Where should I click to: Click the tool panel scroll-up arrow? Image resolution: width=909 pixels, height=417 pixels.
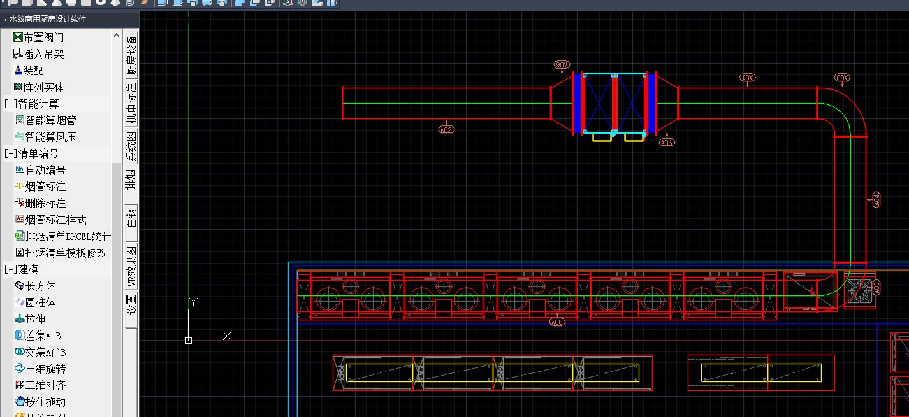click(x=117, y=34)
